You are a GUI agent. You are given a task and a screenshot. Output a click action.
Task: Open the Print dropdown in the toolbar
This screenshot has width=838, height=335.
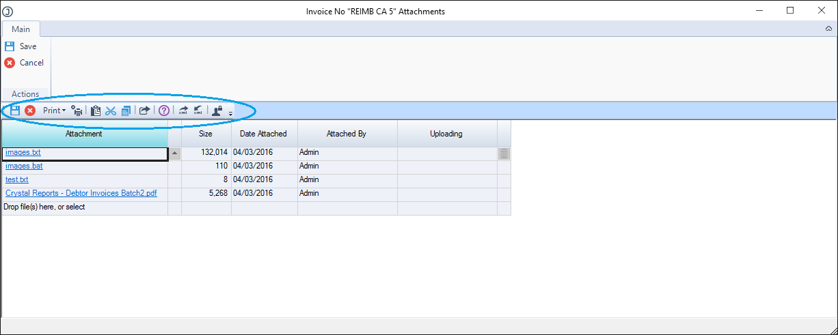(x=54, y=111)
